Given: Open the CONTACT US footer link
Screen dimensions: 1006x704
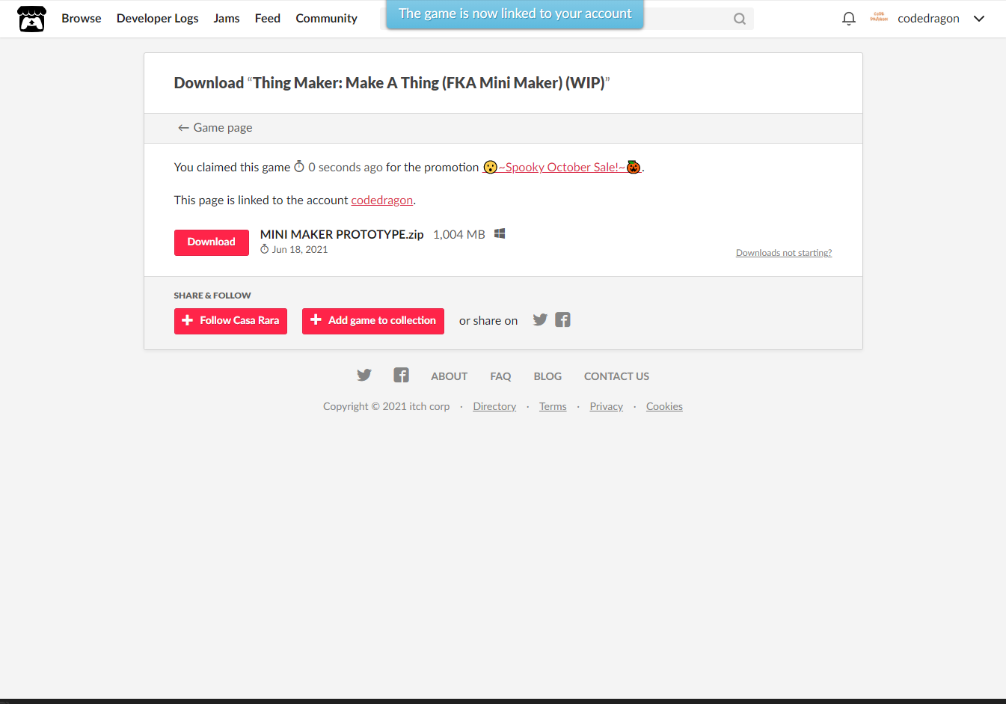Looking at the screenshot, I should (616, 376).
